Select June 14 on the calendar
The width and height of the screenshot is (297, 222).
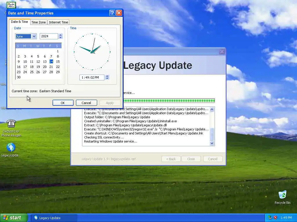pos(51,62)
